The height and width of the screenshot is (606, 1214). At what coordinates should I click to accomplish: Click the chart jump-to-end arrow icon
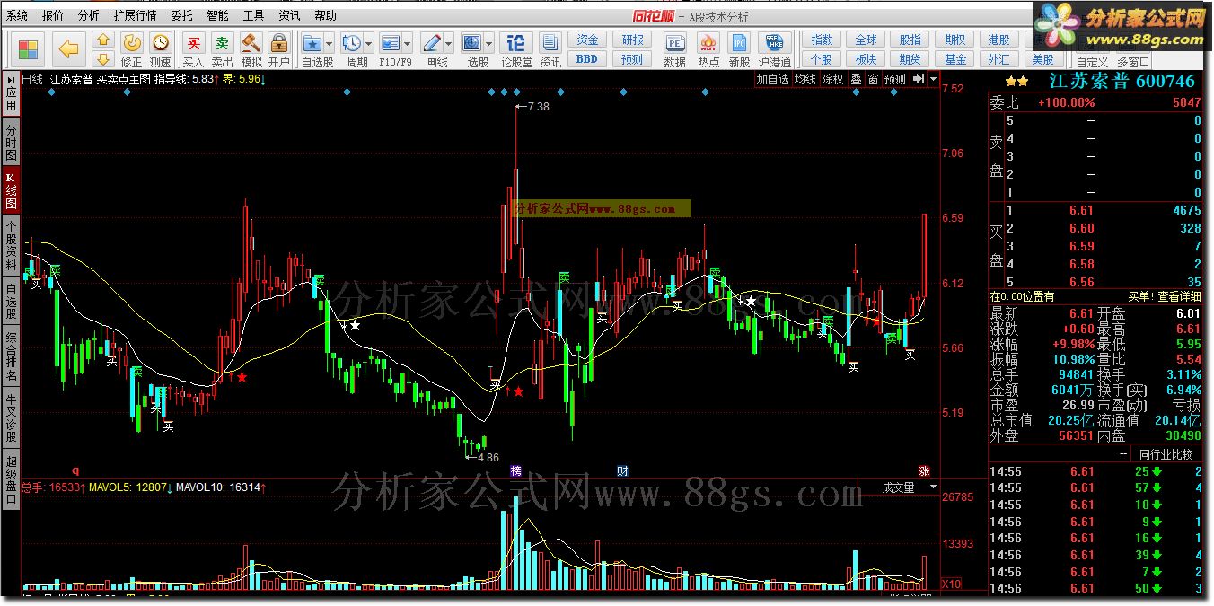[918, 79]
